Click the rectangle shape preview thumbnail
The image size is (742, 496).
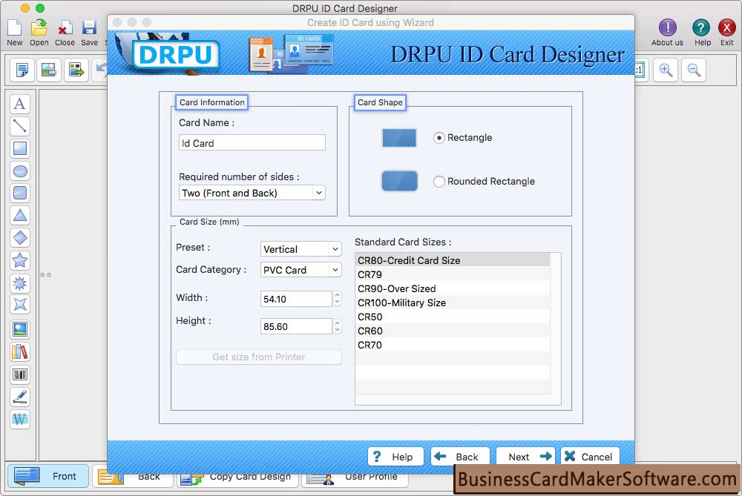[399, 138]
